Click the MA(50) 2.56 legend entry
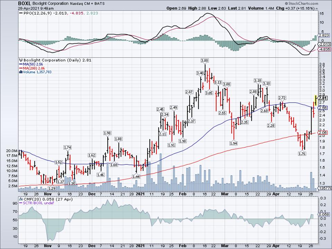Image resolution: width=332 pixels, height=249 pixels. pos(33,64)
